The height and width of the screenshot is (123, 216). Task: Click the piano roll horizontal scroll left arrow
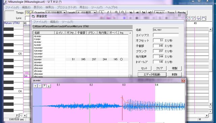click(25, 116)
